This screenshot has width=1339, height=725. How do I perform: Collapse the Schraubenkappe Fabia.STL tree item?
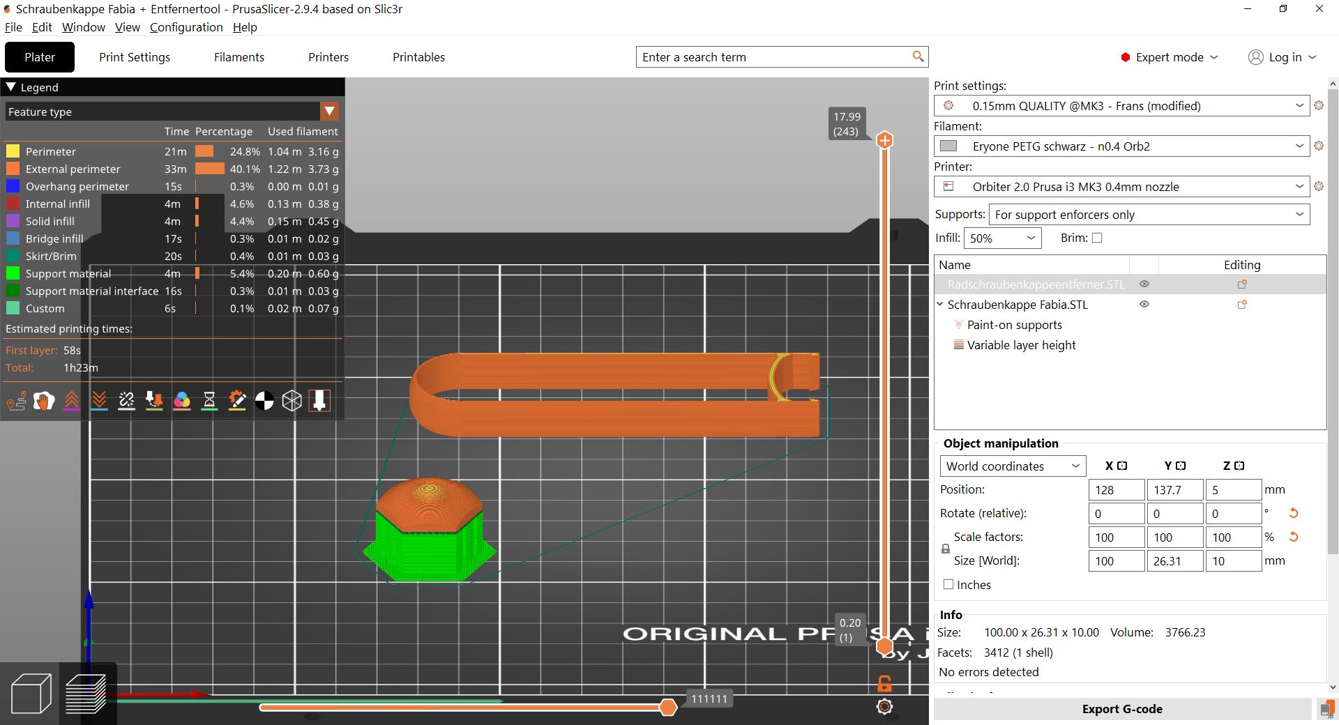(x=940, y=304)
